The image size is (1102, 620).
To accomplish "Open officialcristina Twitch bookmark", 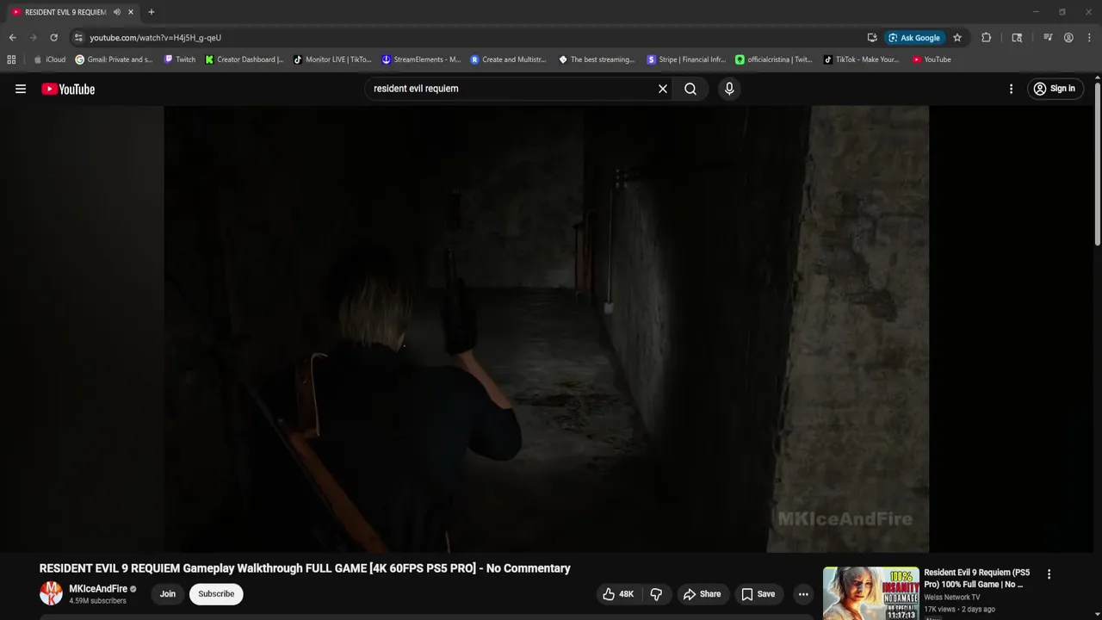I will click(774, 59).
